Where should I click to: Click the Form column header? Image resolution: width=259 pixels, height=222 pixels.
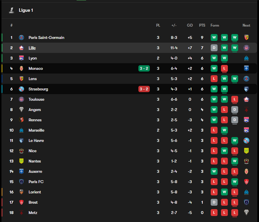215,25
